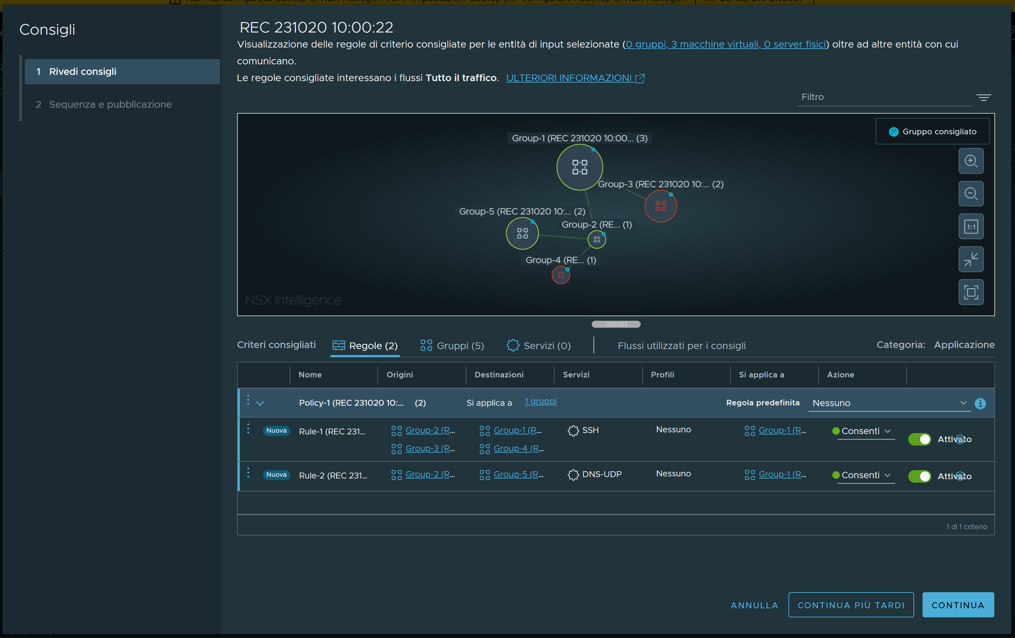Open Group-2 source link in Rule-1
Screen dimensions: 1015x638
pyautogui.click(x=430, y=430)
